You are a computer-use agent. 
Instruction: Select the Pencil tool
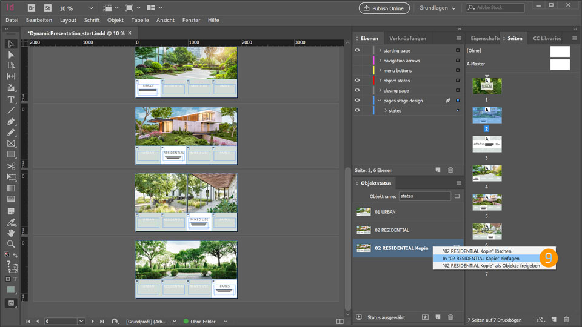(11, 133)
